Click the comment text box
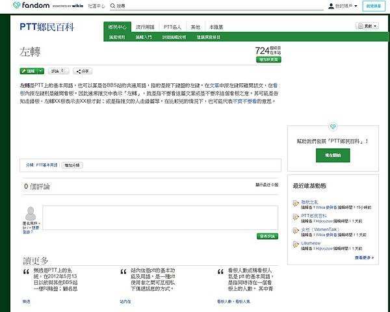The height and width of the screenshot is (312, 390). tap(160, 218)
